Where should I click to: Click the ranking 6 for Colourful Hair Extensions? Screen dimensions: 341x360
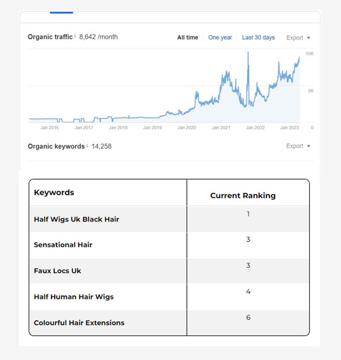click(248, 317)
